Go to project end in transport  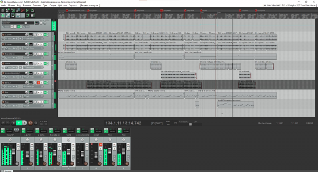coord(8,123)
